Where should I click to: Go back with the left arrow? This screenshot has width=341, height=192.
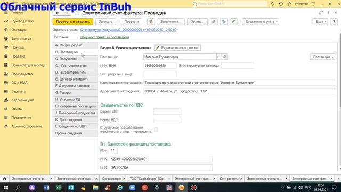[58, 13]
